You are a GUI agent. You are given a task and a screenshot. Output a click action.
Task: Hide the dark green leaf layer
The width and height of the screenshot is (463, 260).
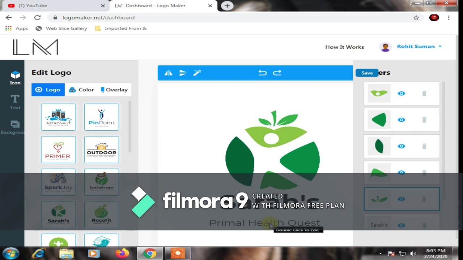[402, 146]
